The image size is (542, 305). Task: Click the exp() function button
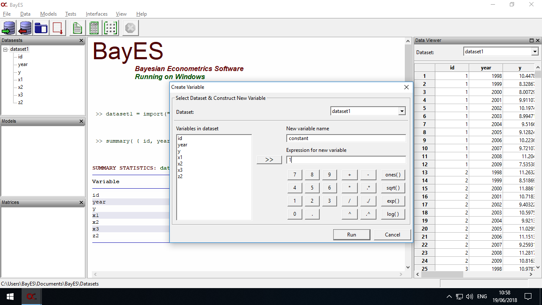pos(393,201)
